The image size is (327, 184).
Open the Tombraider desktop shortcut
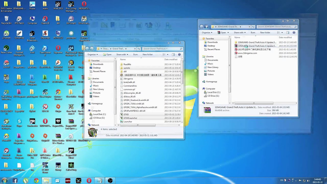point(32,123)
